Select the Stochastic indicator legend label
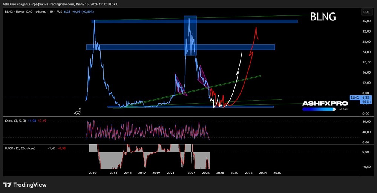The height and width of the screenshot is (193, 377). tap(15, 121)
